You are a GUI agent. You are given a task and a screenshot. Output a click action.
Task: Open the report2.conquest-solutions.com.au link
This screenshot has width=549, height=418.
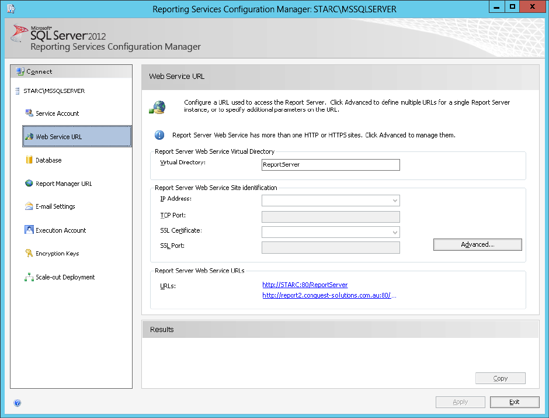[329, 295]
